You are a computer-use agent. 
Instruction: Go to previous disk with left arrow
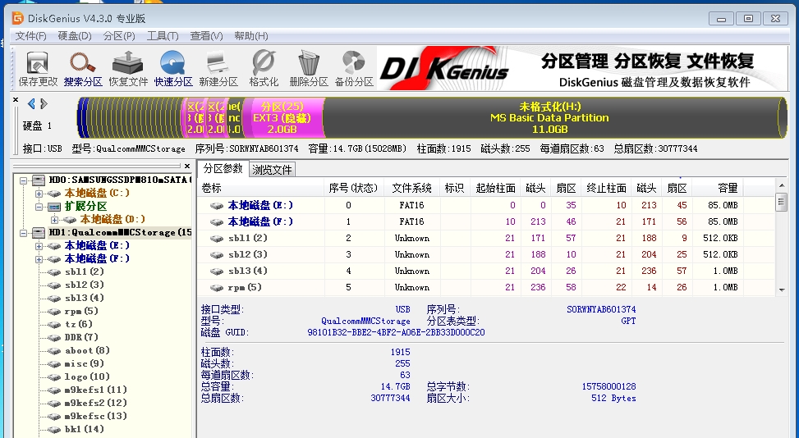[x=31, y=104]
